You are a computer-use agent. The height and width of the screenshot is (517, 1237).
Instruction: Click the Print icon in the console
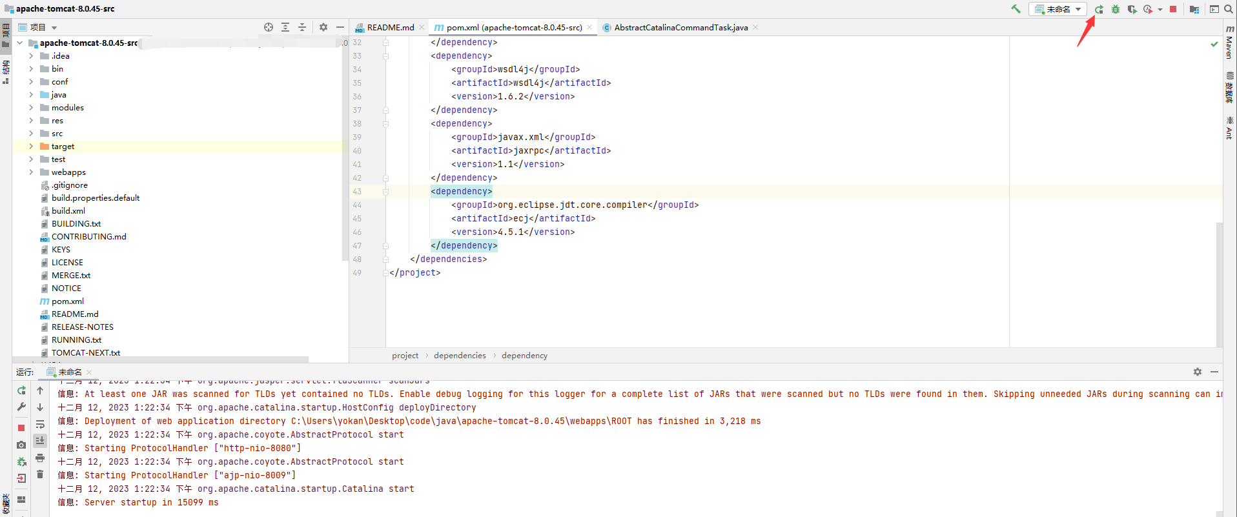coord(40,458)
